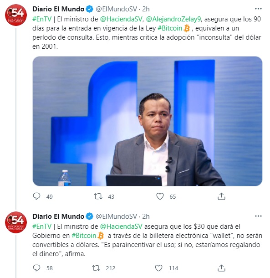Screen dimensions: 270x278
Task: Like the first tweet with 65 likes
Action: 160,196
